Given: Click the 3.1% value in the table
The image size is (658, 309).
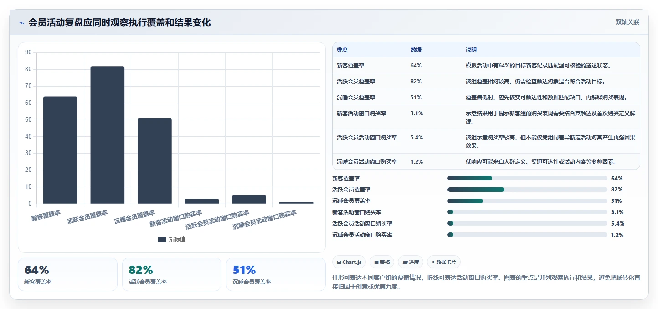Looking at the screenshot, I should click(417, 113).
